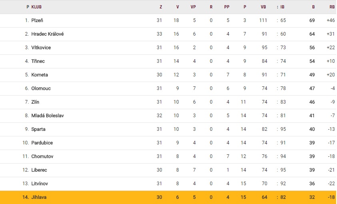Sort standings by the B points header
Screen dimensions: 337x204
(x=313, y=7)
